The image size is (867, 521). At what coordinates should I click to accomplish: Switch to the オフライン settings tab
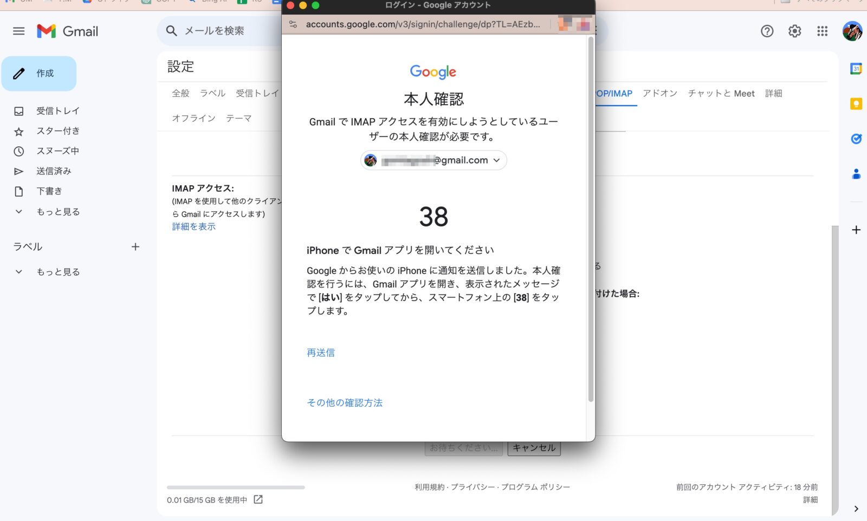pyautogui.click(x=193, y=118)
